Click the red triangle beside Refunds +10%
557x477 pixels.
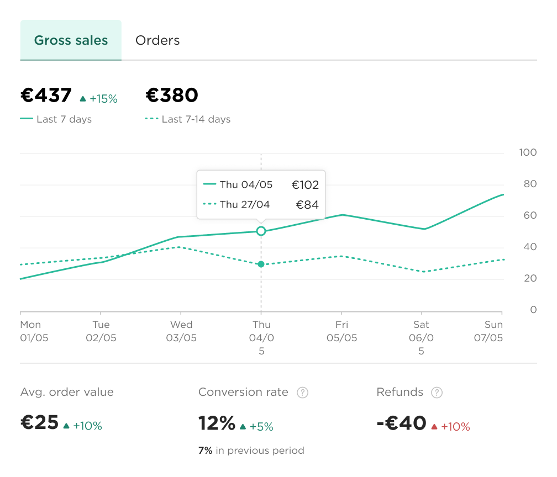click(x=434, y=427)
